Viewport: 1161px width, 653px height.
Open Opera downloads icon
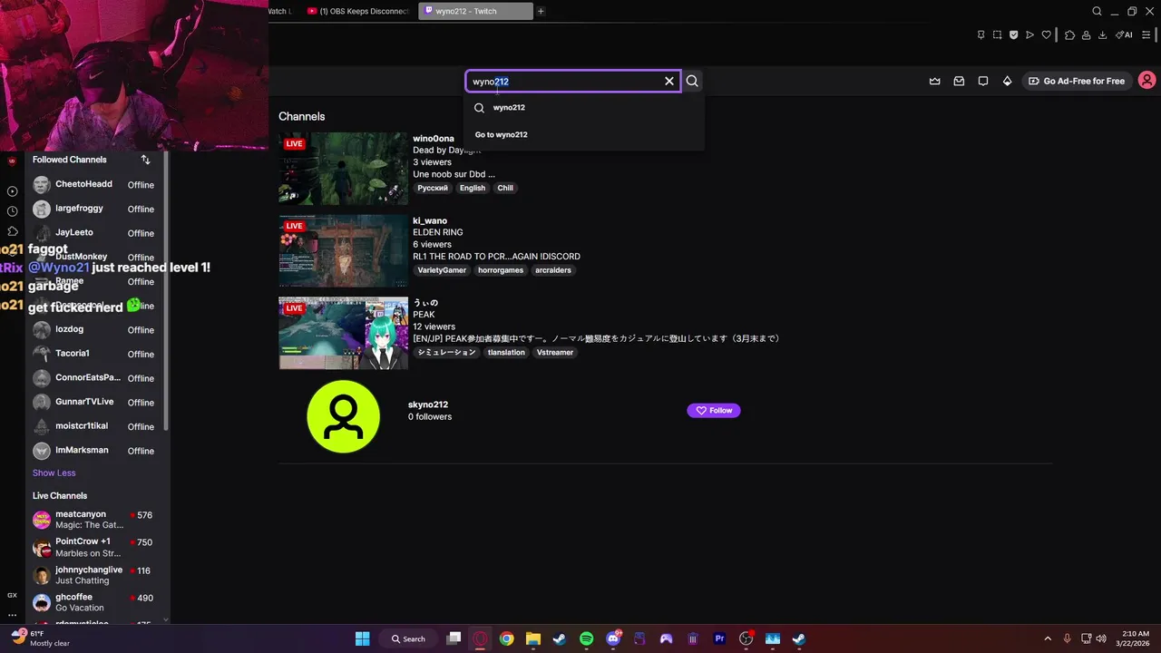1102,35
